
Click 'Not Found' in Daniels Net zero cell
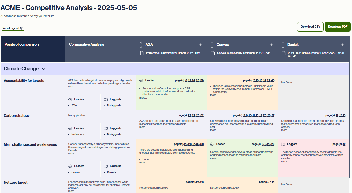287,184
